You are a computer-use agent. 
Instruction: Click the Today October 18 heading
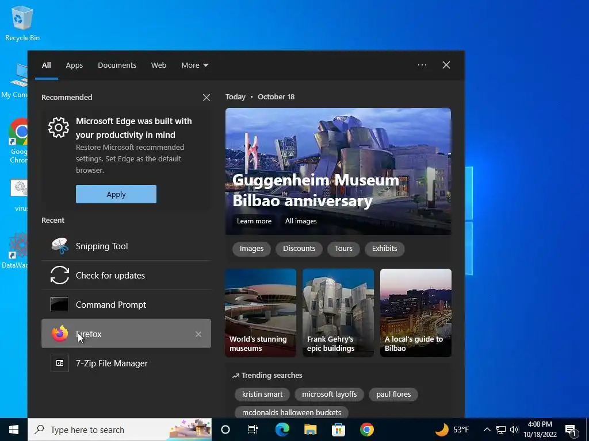pyautogui.click(x=260, y=96)
